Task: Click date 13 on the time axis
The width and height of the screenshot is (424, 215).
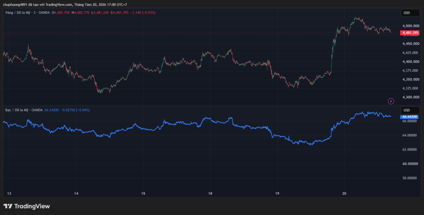Action: (9, 193)
